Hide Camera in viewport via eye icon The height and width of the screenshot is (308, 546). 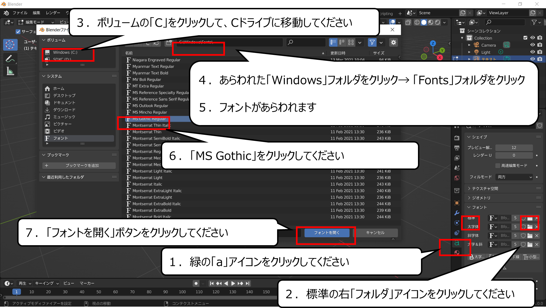[x=533, y=45]
